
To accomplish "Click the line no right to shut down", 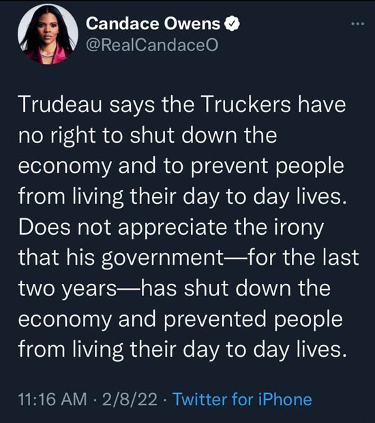I will (x=147, y=135).
